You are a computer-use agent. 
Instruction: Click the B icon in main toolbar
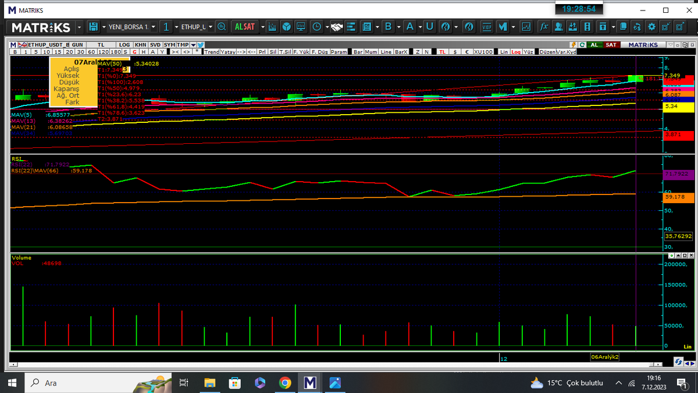tap(388, 27)
